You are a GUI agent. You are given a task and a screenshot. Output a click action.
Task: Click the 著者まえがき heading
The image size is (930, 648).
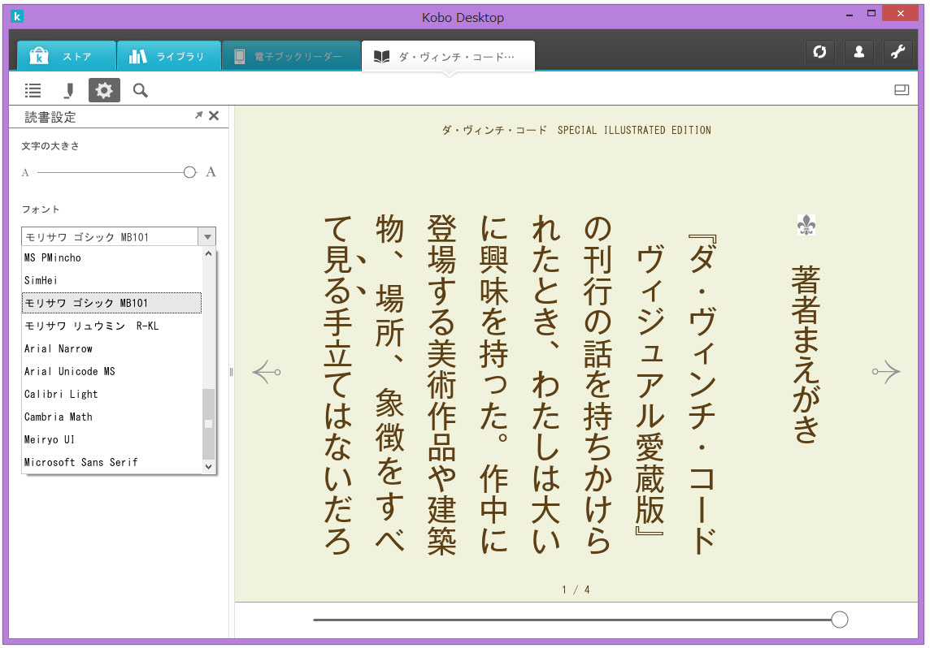[x=806, y=354]
